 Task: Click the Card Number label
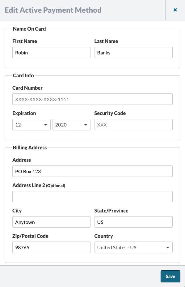point(27,88)
